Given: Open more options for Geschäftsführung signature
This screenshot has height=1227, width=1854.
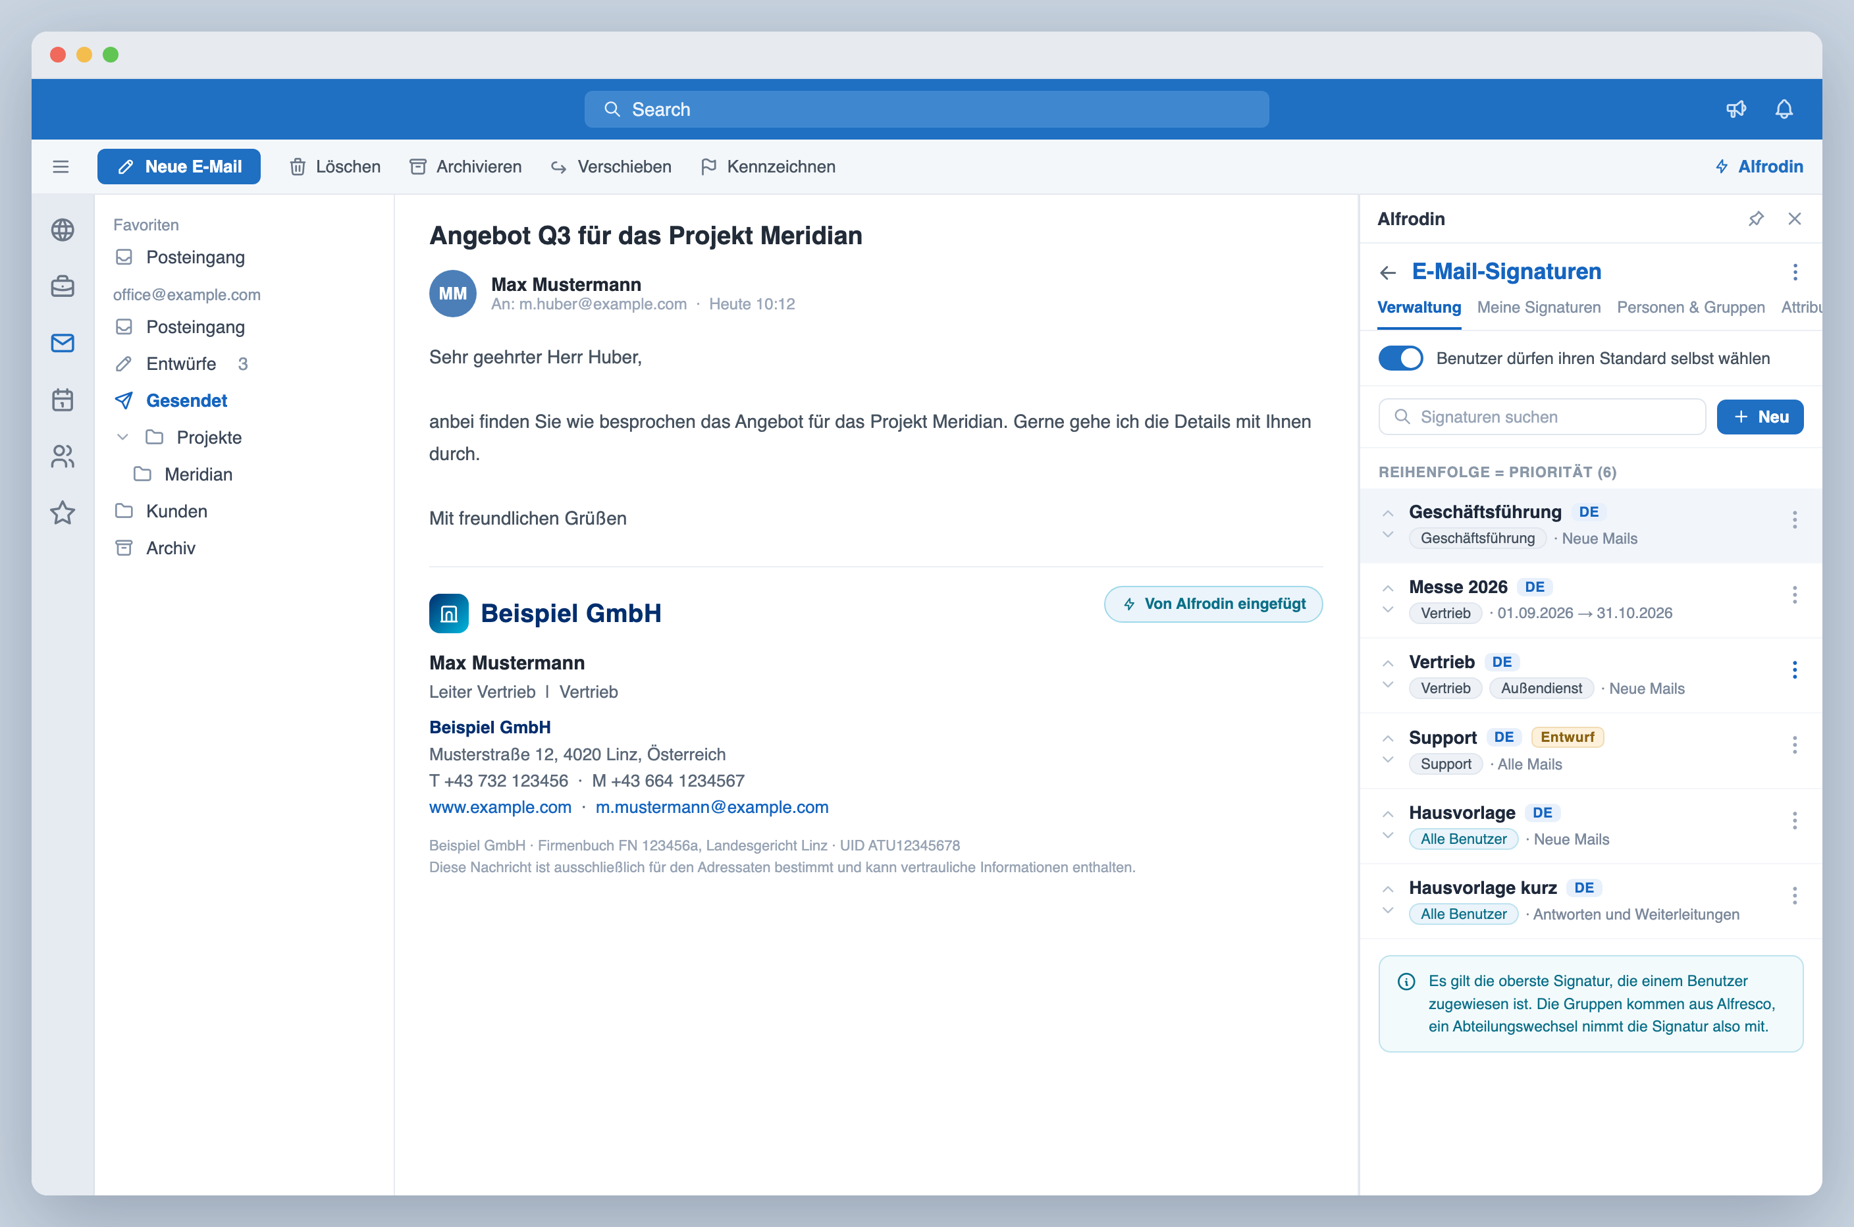Looking at the screenshot, I should [1795, 519].
